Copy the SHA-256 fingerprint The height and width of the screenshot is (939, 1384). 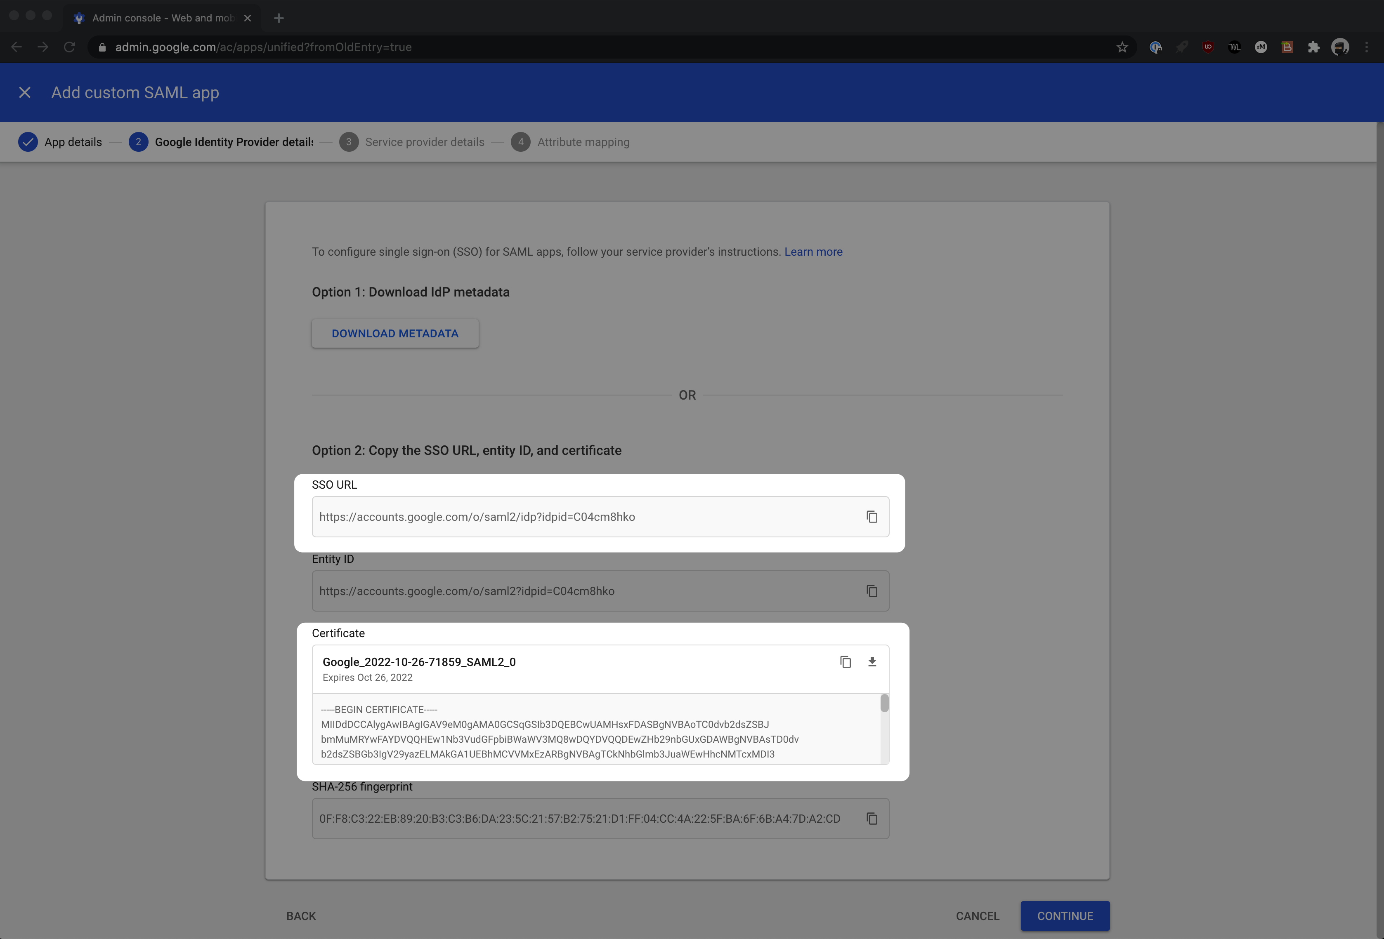(x=871, y=819)
